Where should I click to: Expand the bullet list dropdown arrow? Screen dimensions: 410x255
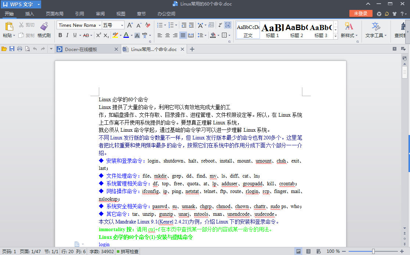[165, 25]
